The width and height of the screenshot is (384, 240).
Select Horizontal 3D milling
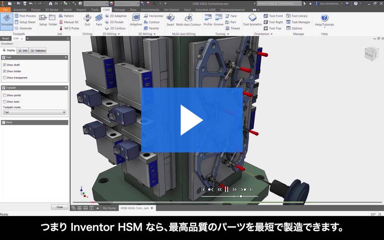[154, 16]
